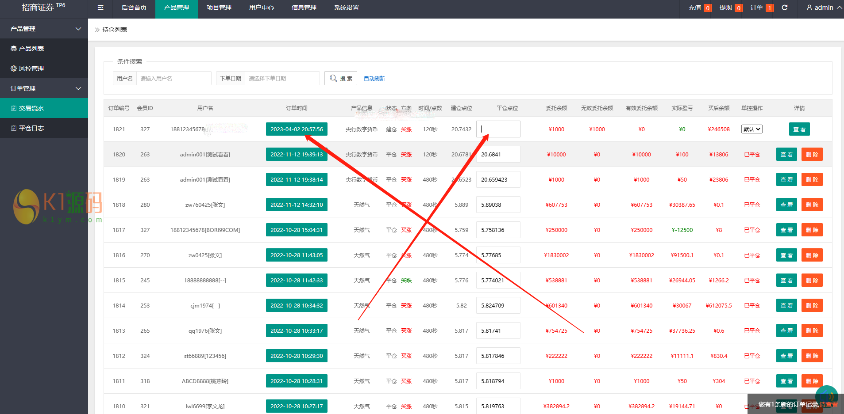Click 查看 for order 1821
The height and width of the screenshot is (414, 844).
pyautogui.click(x=799, y=129)
